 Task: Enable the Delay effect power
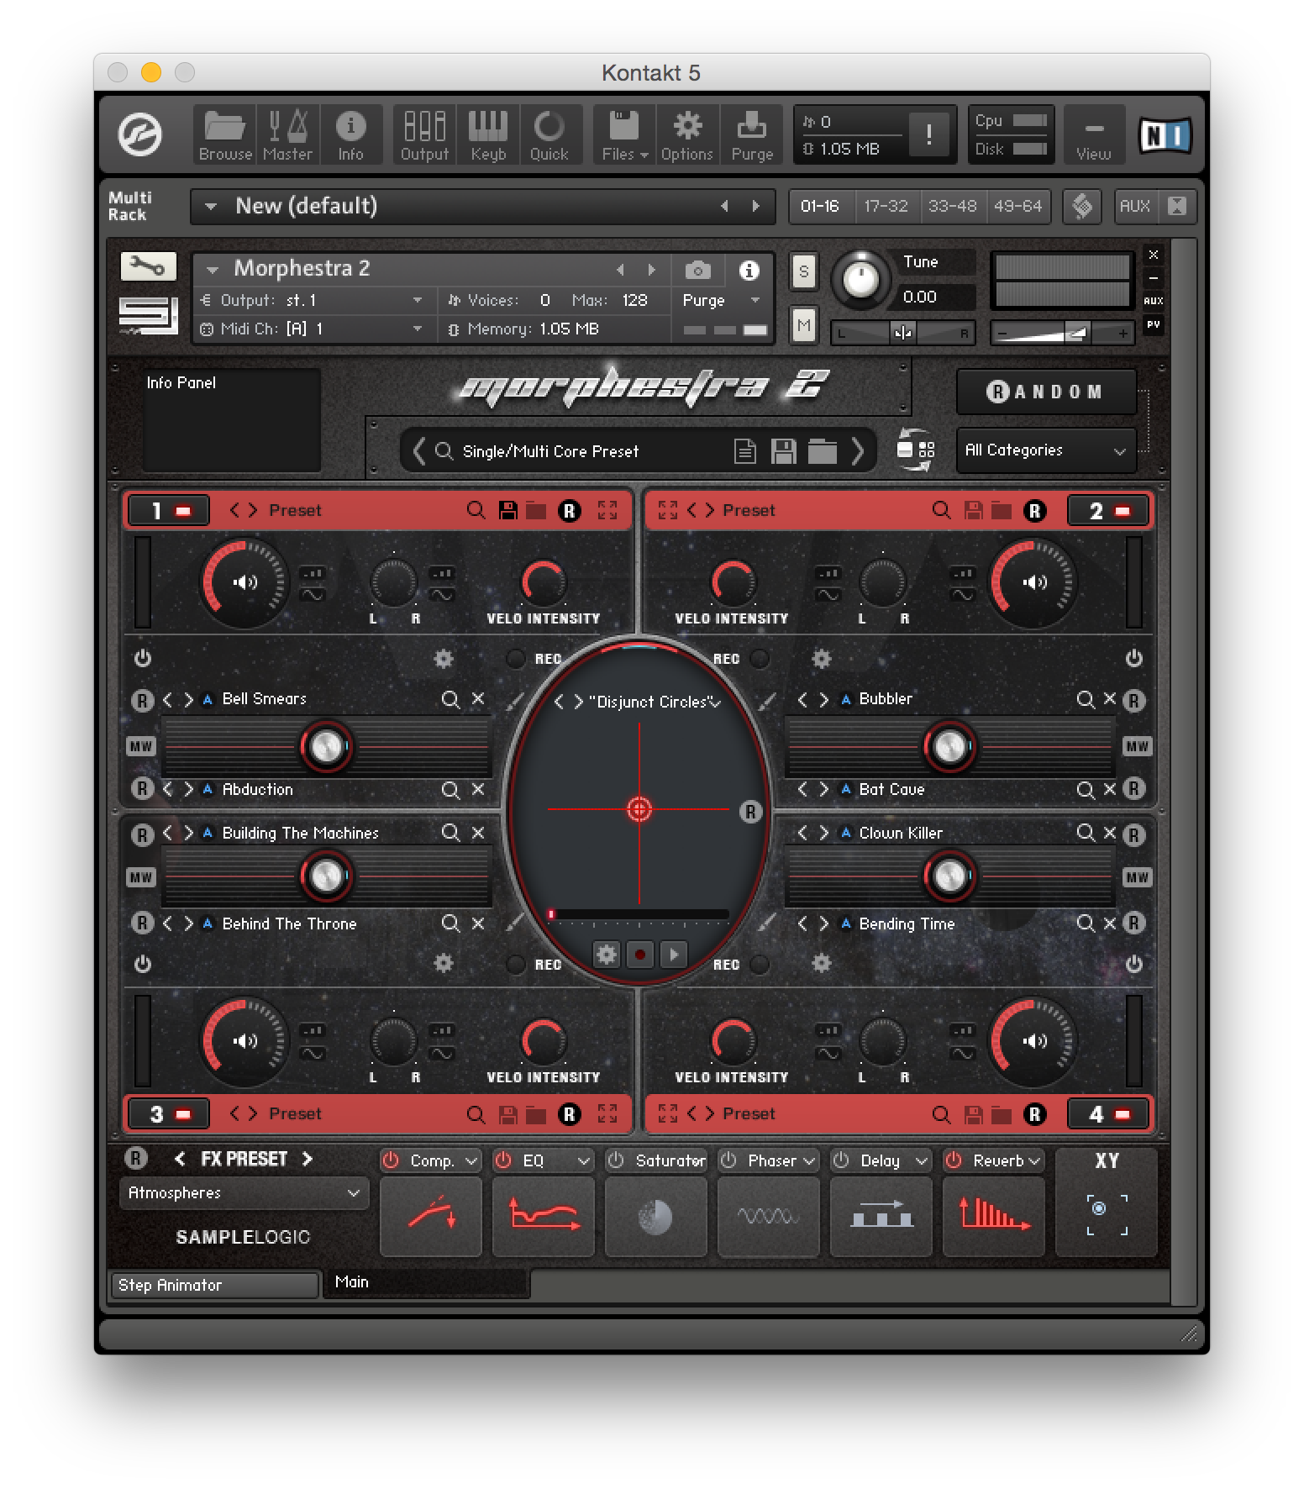tap(841, 1160)
